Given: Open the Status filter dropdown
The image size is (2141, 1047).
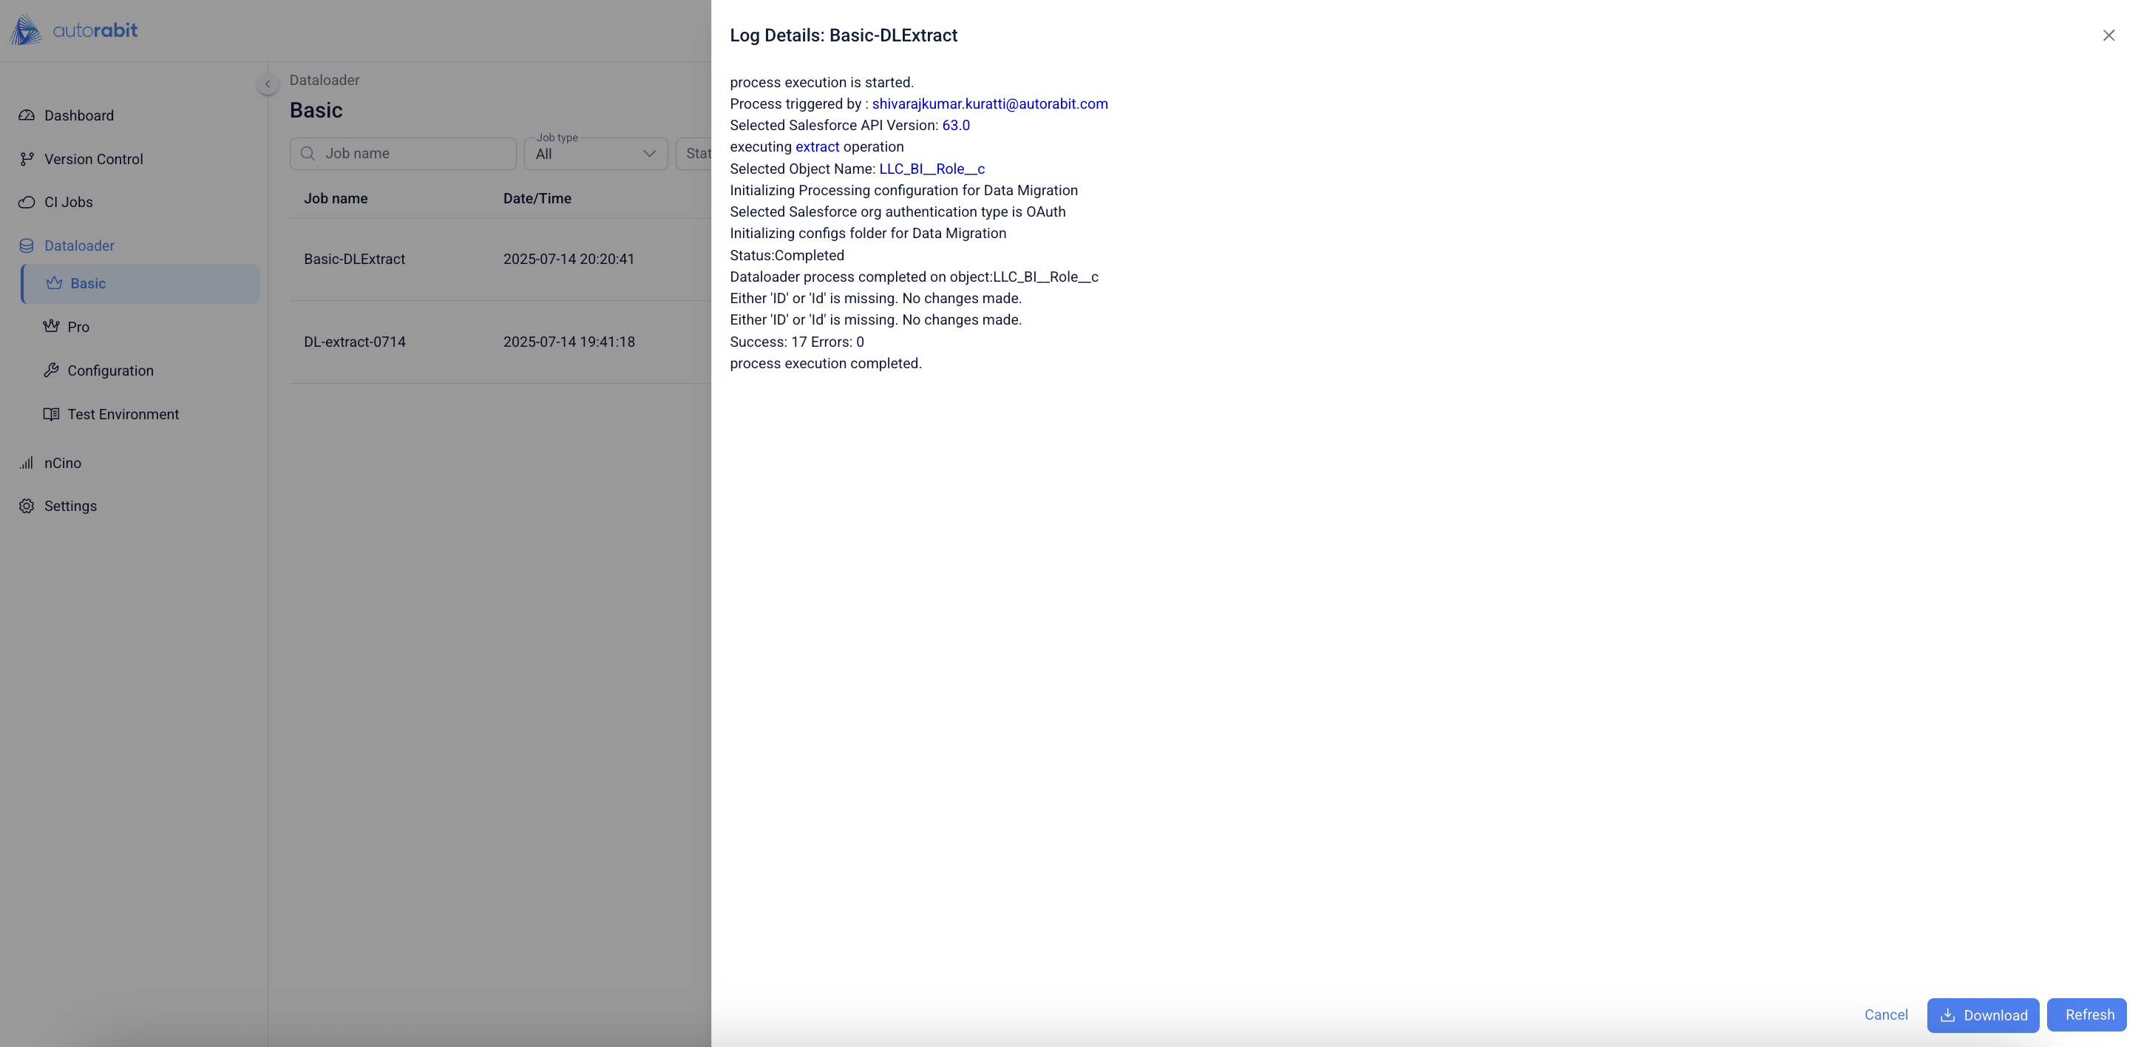Looking at the screenshot, I should pyautogui.click(x=696, y=154).
